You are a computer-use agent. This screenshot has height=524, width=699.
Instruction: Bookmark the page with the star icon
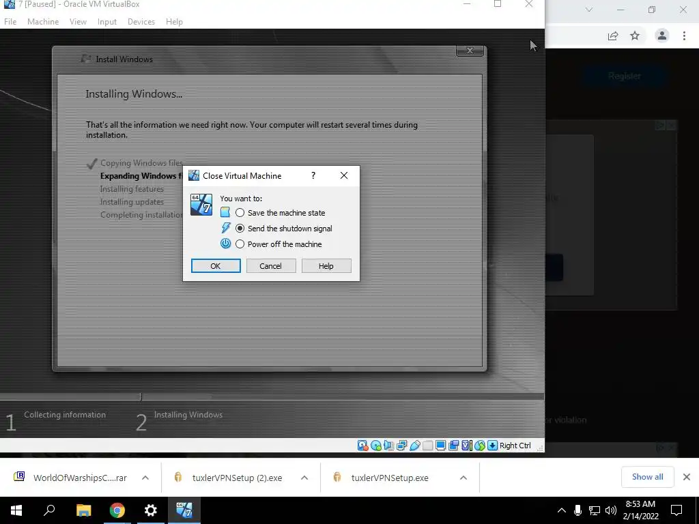pyautogui.click(x=635, y=36)
